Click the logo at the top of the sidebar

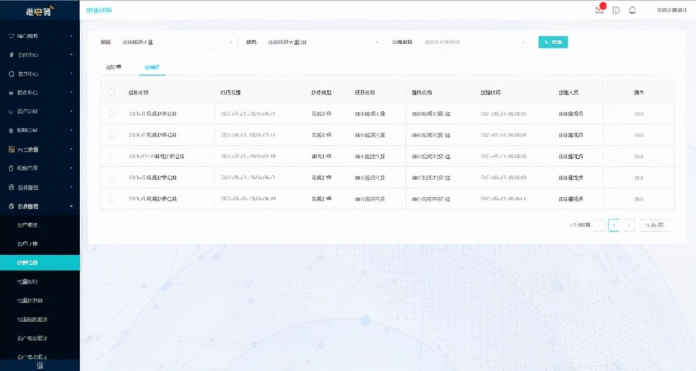pos(40,11)
